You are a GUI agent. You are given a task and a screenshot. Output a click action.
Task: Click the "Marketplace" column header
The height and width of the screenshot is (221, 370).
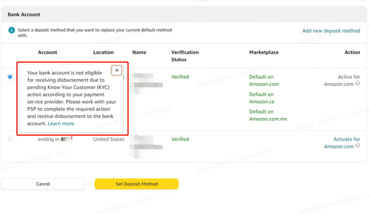[x=264, y=52]
